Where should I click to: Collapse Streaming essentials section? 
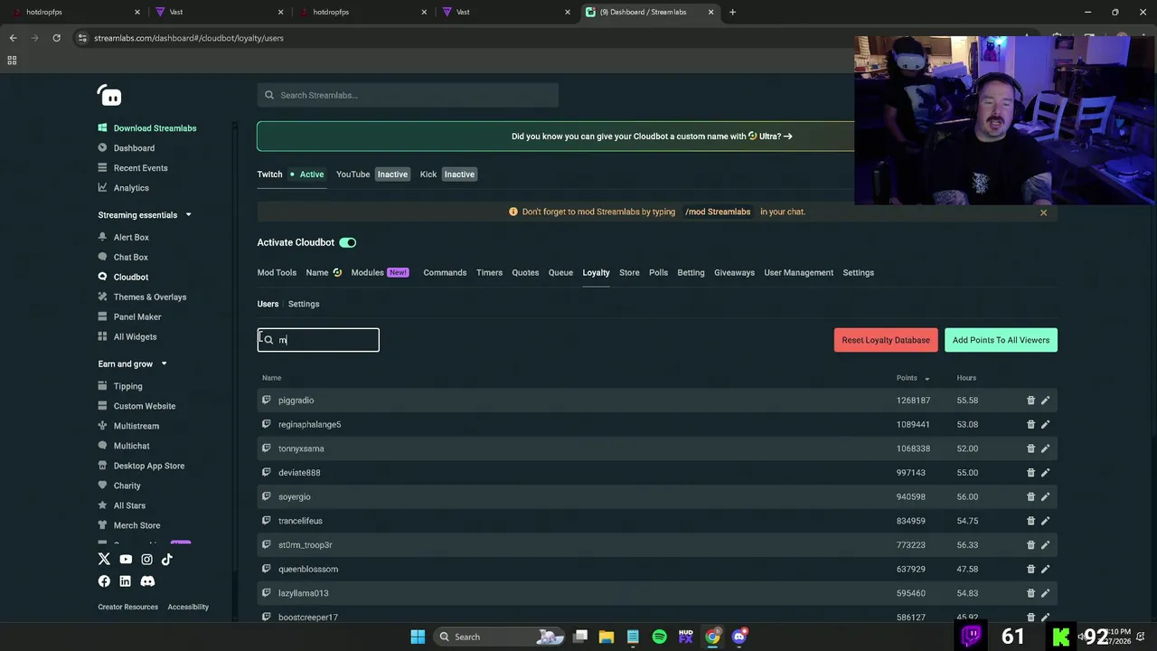pos(188,215)
